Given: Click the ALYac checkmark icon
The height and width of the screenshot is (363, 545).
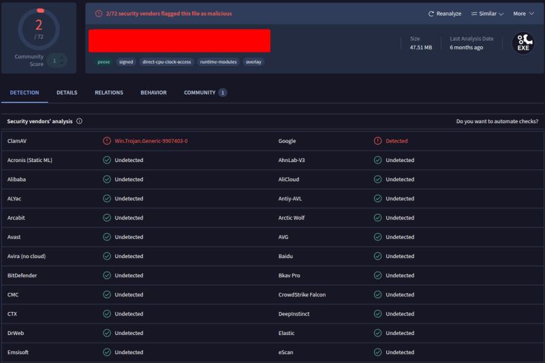Looking at the screenshot, I should point(107,198).
